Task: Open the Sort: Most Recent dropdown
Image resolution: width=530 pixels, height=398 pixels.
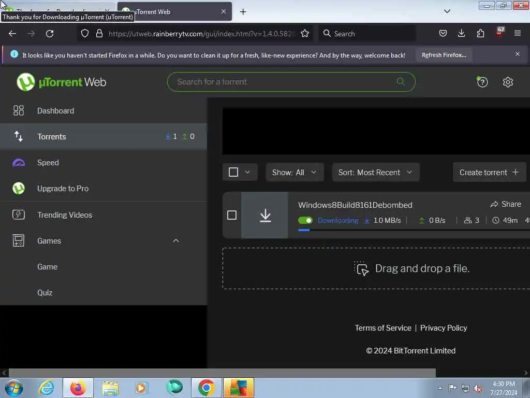Action: click(376, 172)
